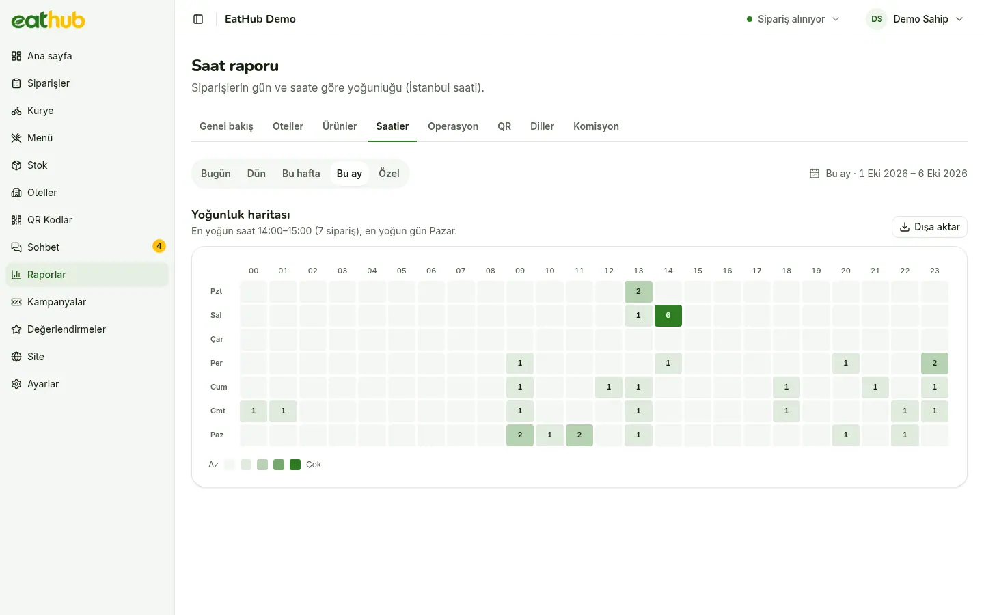Select the Bu ay range option
The image size is (984, 615).
[x=349, y=174]
